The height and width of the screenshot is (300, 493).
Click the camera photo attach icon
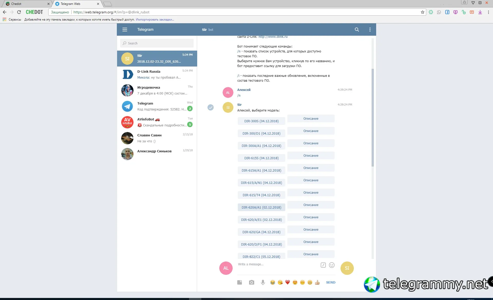[251, 282]
